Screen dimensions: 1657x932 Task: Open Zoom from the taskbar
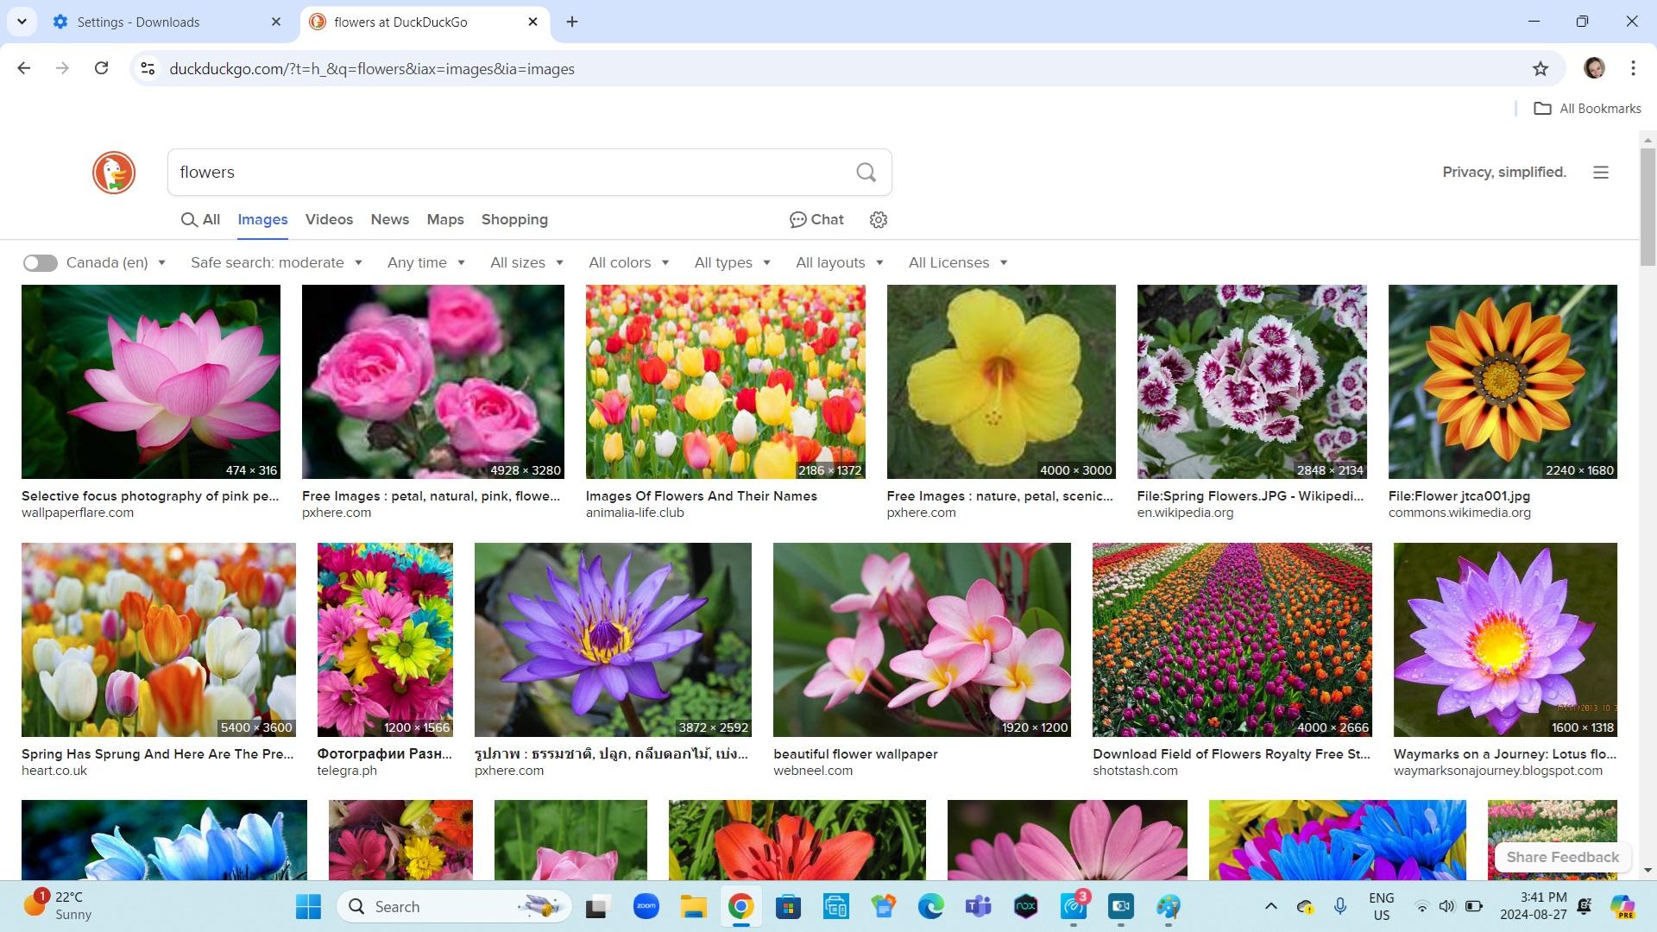[646, 907]
